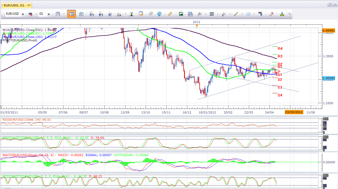Image resolution: width=338 pixels, height=189 pixels.
Task: Open the toolbar options overflow menu
Action: (290, 14)
